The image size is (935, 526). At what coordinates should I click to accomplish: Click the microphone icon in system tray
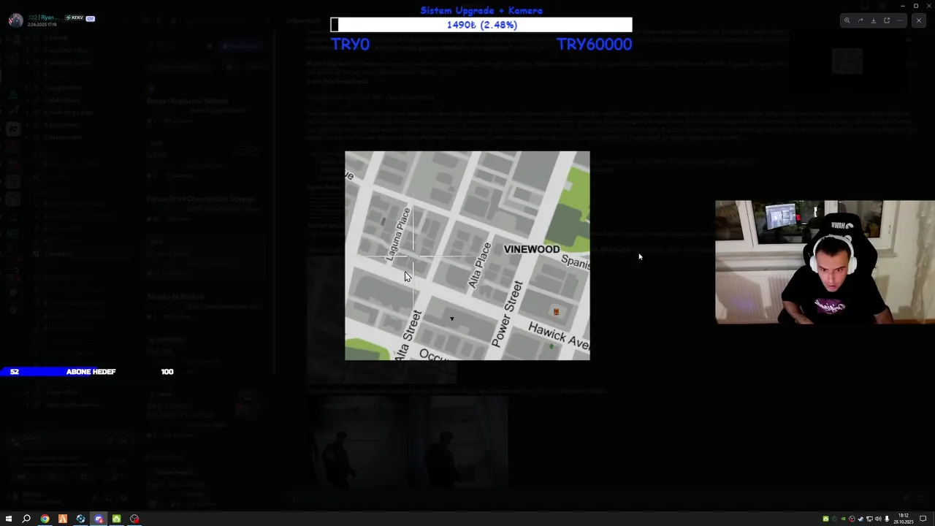point(887,519)
